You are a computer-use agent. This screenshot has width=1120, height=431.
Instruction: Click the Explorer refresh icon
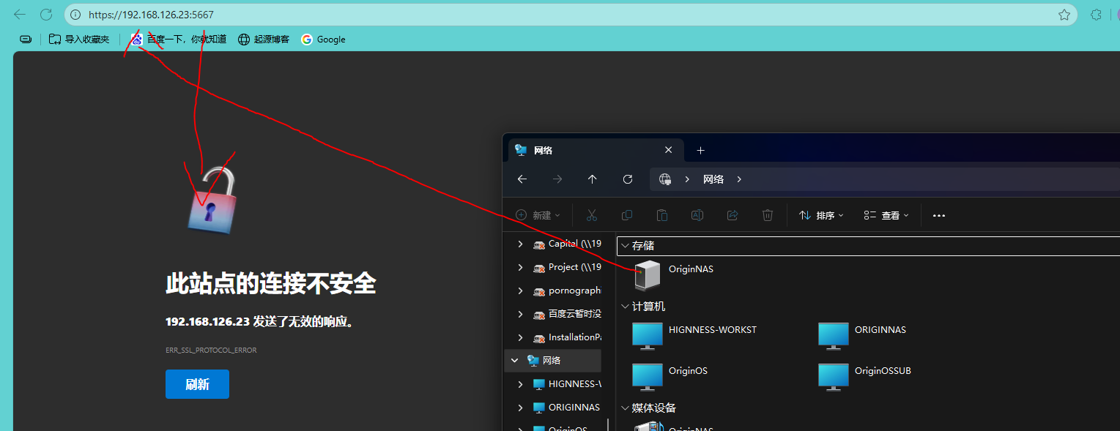627,179
